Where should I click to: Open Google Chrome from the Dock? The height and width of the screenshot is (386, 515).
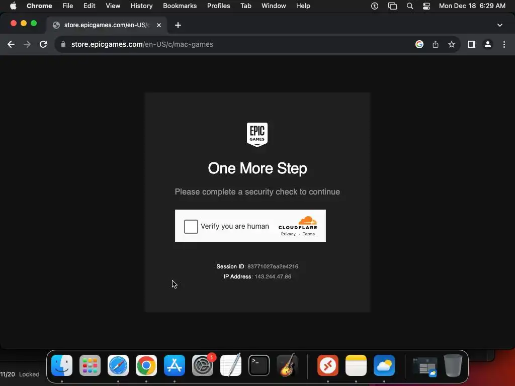(x=146, y=365)
